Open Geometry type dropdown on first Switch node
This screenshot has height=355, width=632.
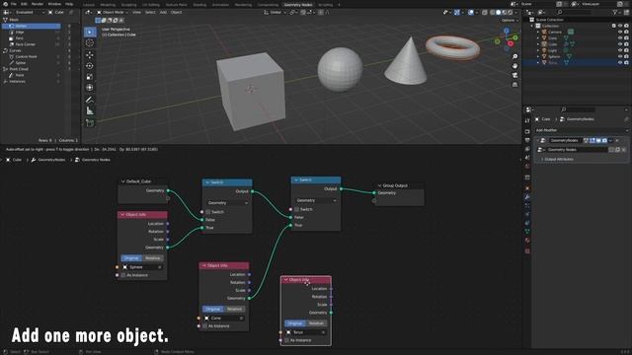227,203
